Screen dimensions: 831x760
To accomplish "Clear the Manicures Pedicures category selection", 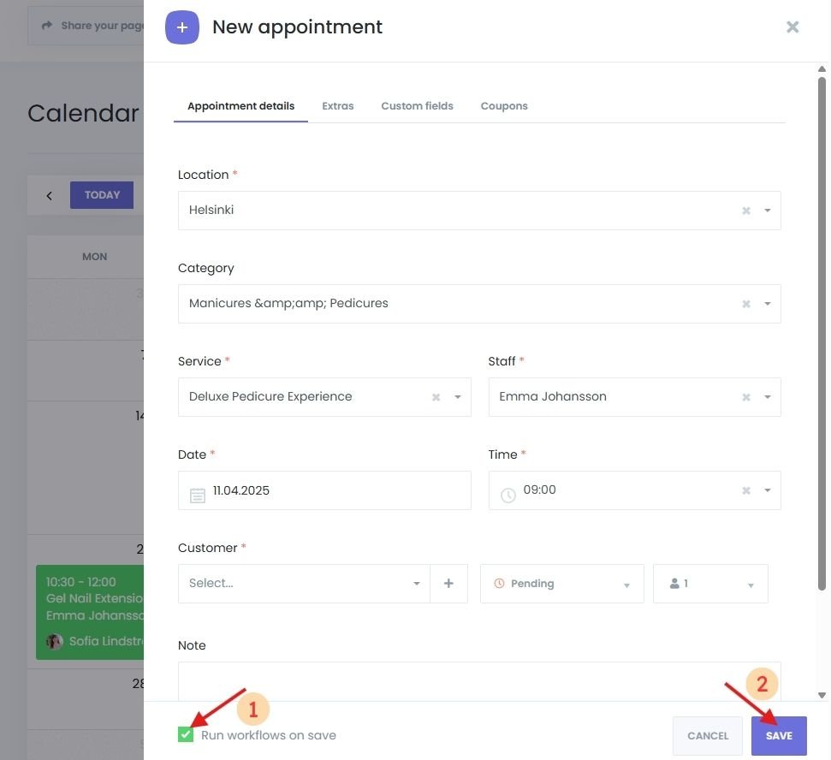I will 745,303.
